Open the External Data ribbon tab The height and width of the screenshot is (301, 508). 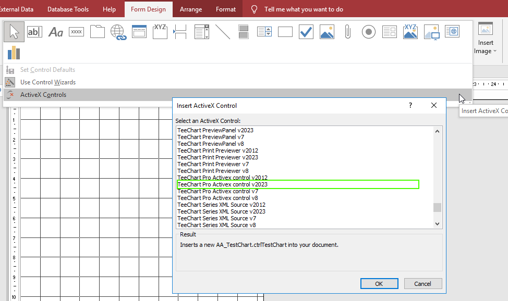[17, 9]
